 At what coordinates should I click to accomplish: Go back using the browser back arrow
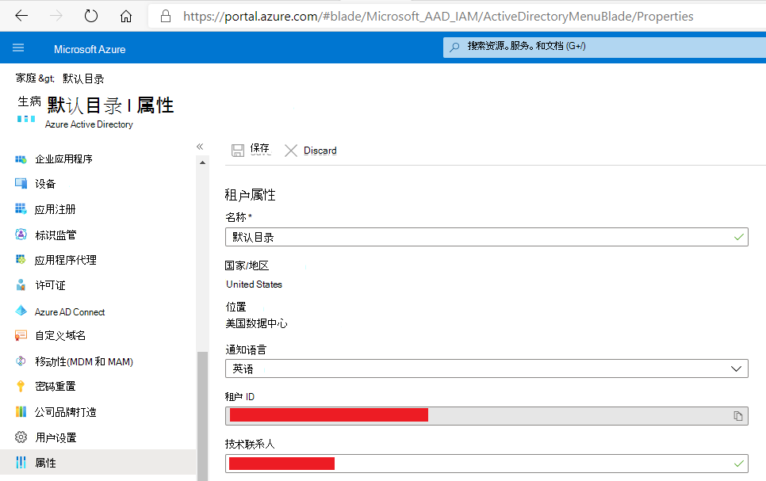click(x=21, y=16)
